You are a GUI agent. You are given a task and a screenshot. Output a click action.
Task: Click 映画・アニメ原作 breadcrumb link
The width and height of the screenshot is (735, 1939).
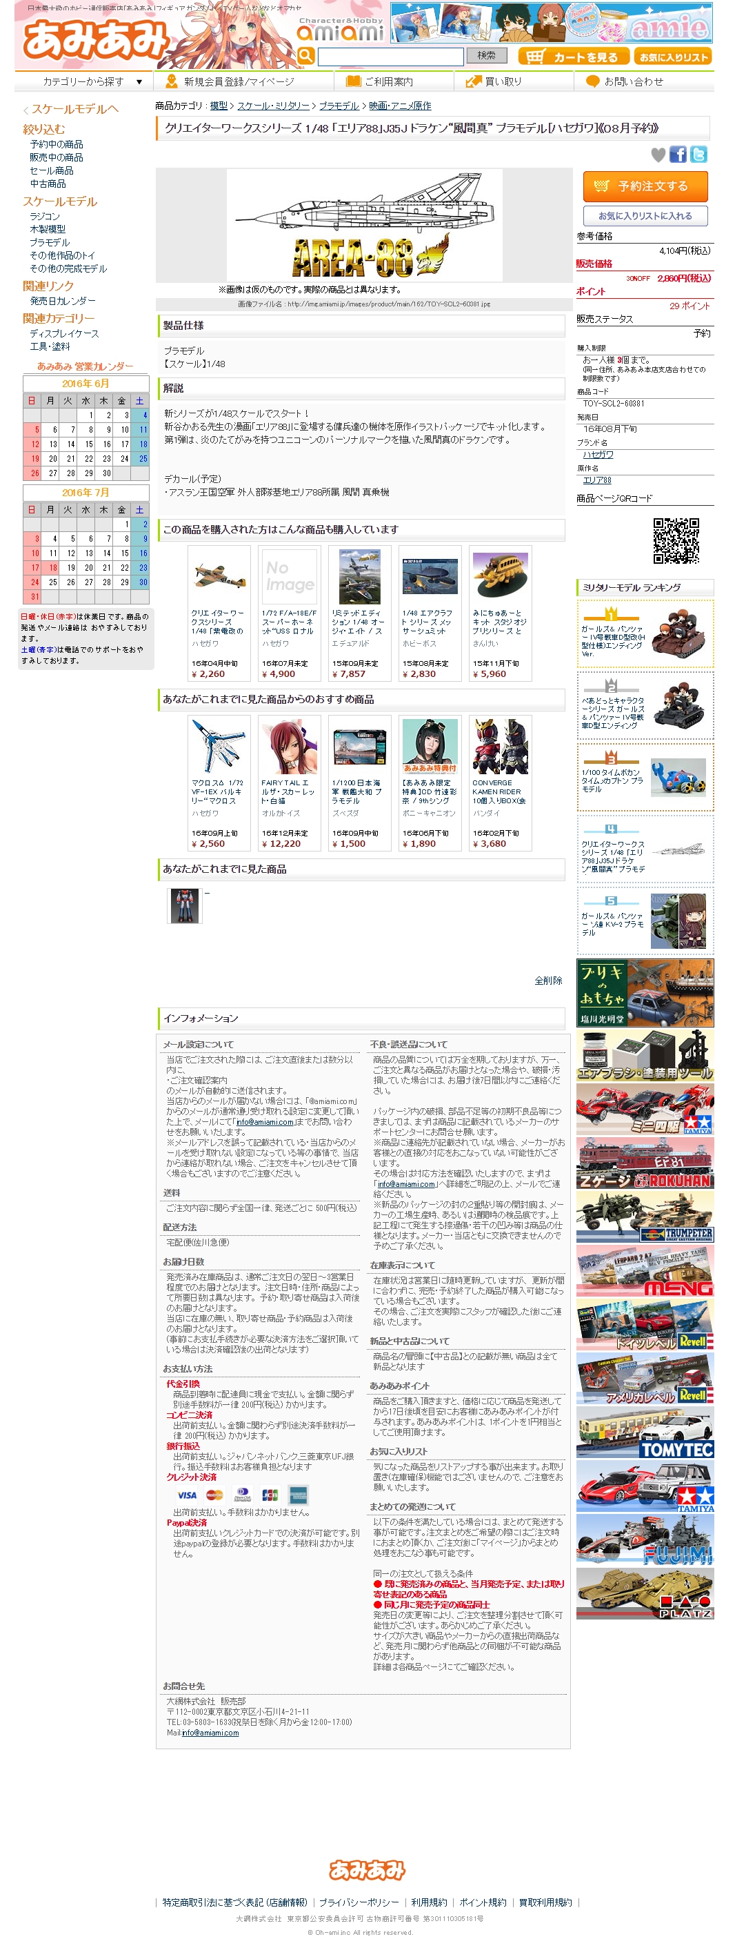(399, 106)
